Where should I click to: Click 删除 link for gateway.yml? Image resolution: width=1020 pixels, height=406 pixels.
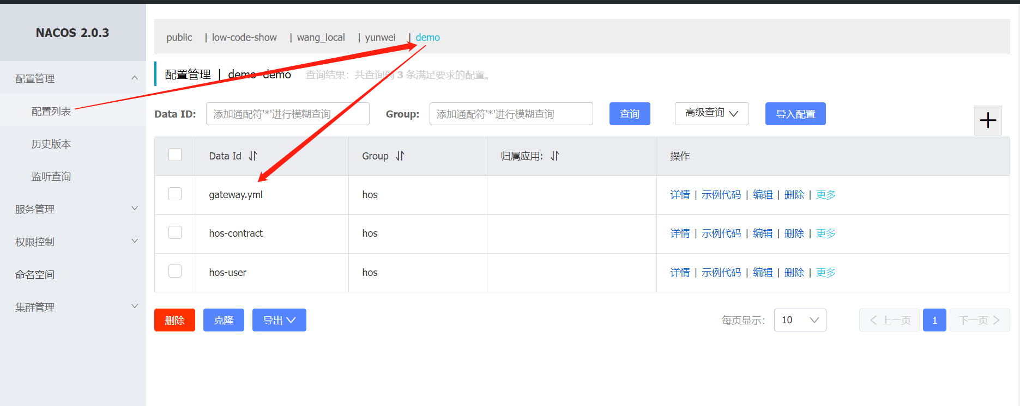pos(794,195)
